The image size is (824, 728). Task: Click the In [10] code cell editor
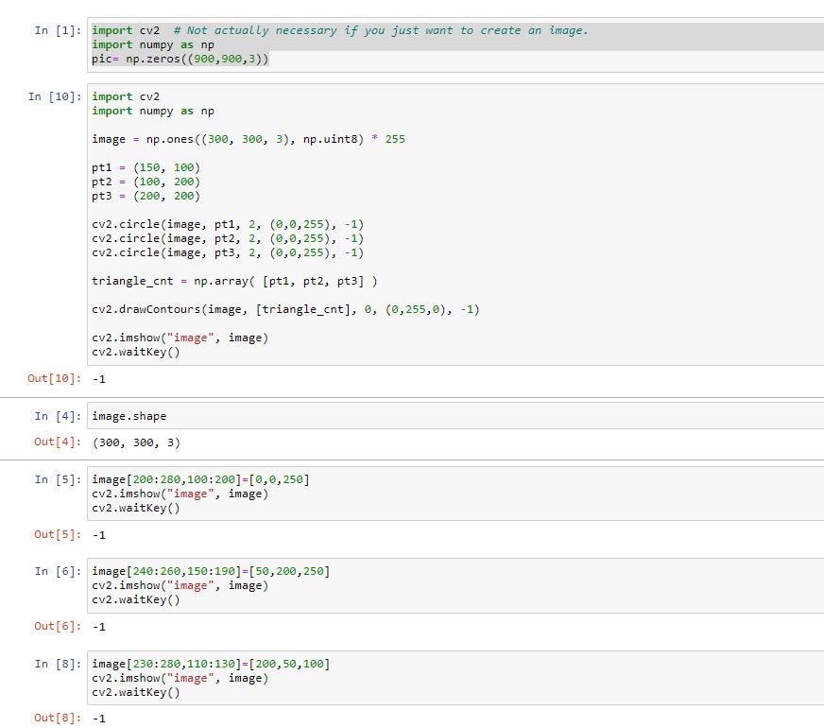pos(455,224)
